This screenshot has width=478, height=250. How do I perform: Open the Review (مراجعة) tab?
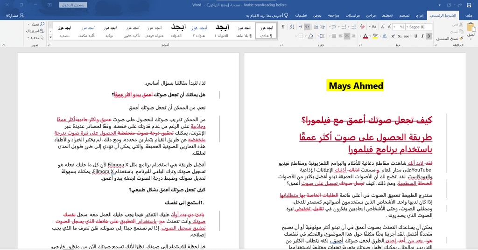click(333, 15)
